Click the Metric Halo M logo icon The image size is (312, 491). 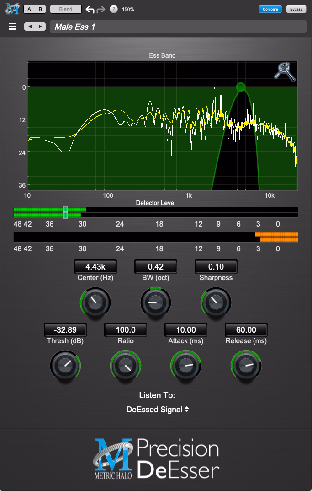pos(12,9)
